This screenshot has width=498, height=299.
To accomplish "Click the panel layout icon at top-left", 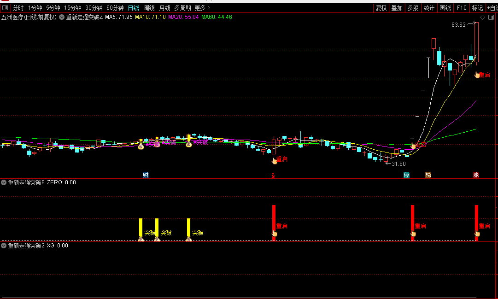I will (x=5, y=8).
